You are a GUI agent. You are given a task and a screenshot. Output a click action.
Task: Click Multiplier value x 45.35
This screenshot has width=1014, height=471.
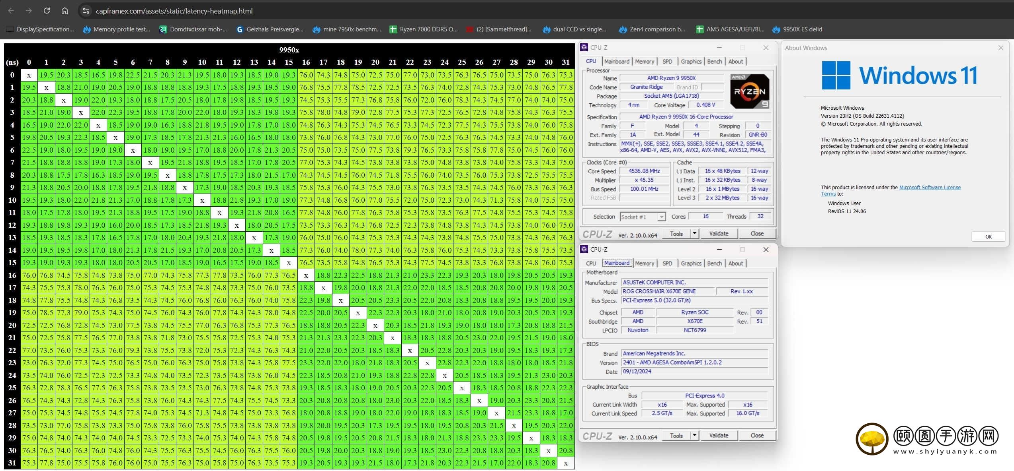[644, 180]
